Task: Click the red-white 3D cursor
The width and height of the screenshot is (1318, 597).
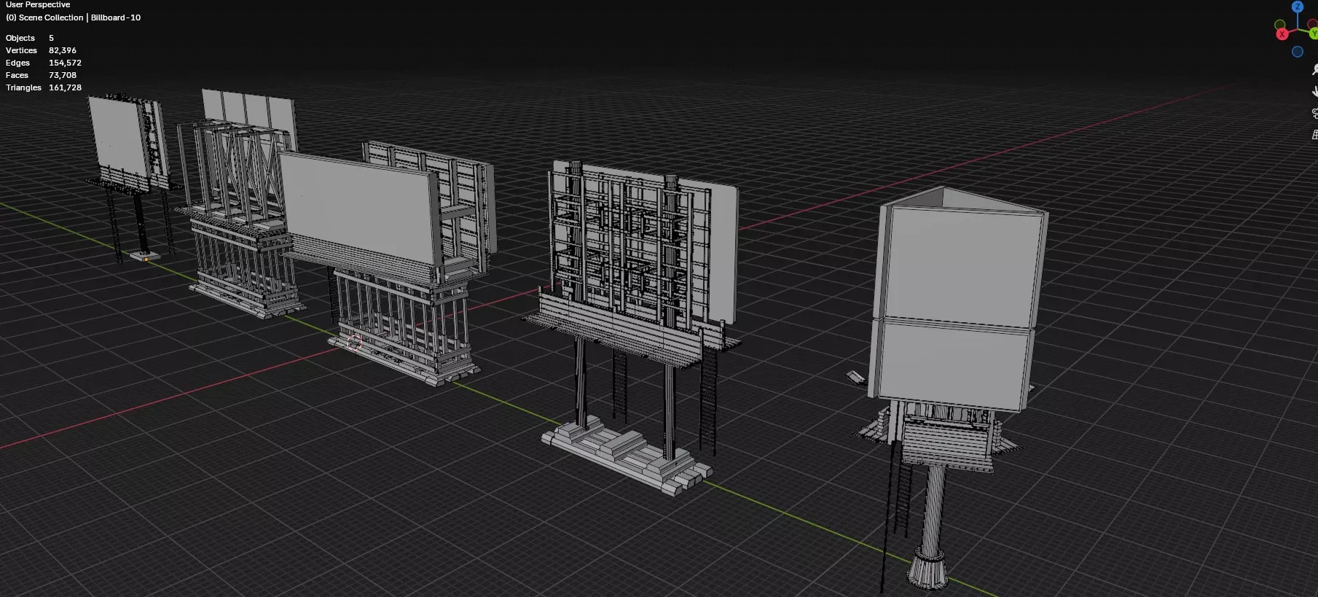Action: coord(354,343)
